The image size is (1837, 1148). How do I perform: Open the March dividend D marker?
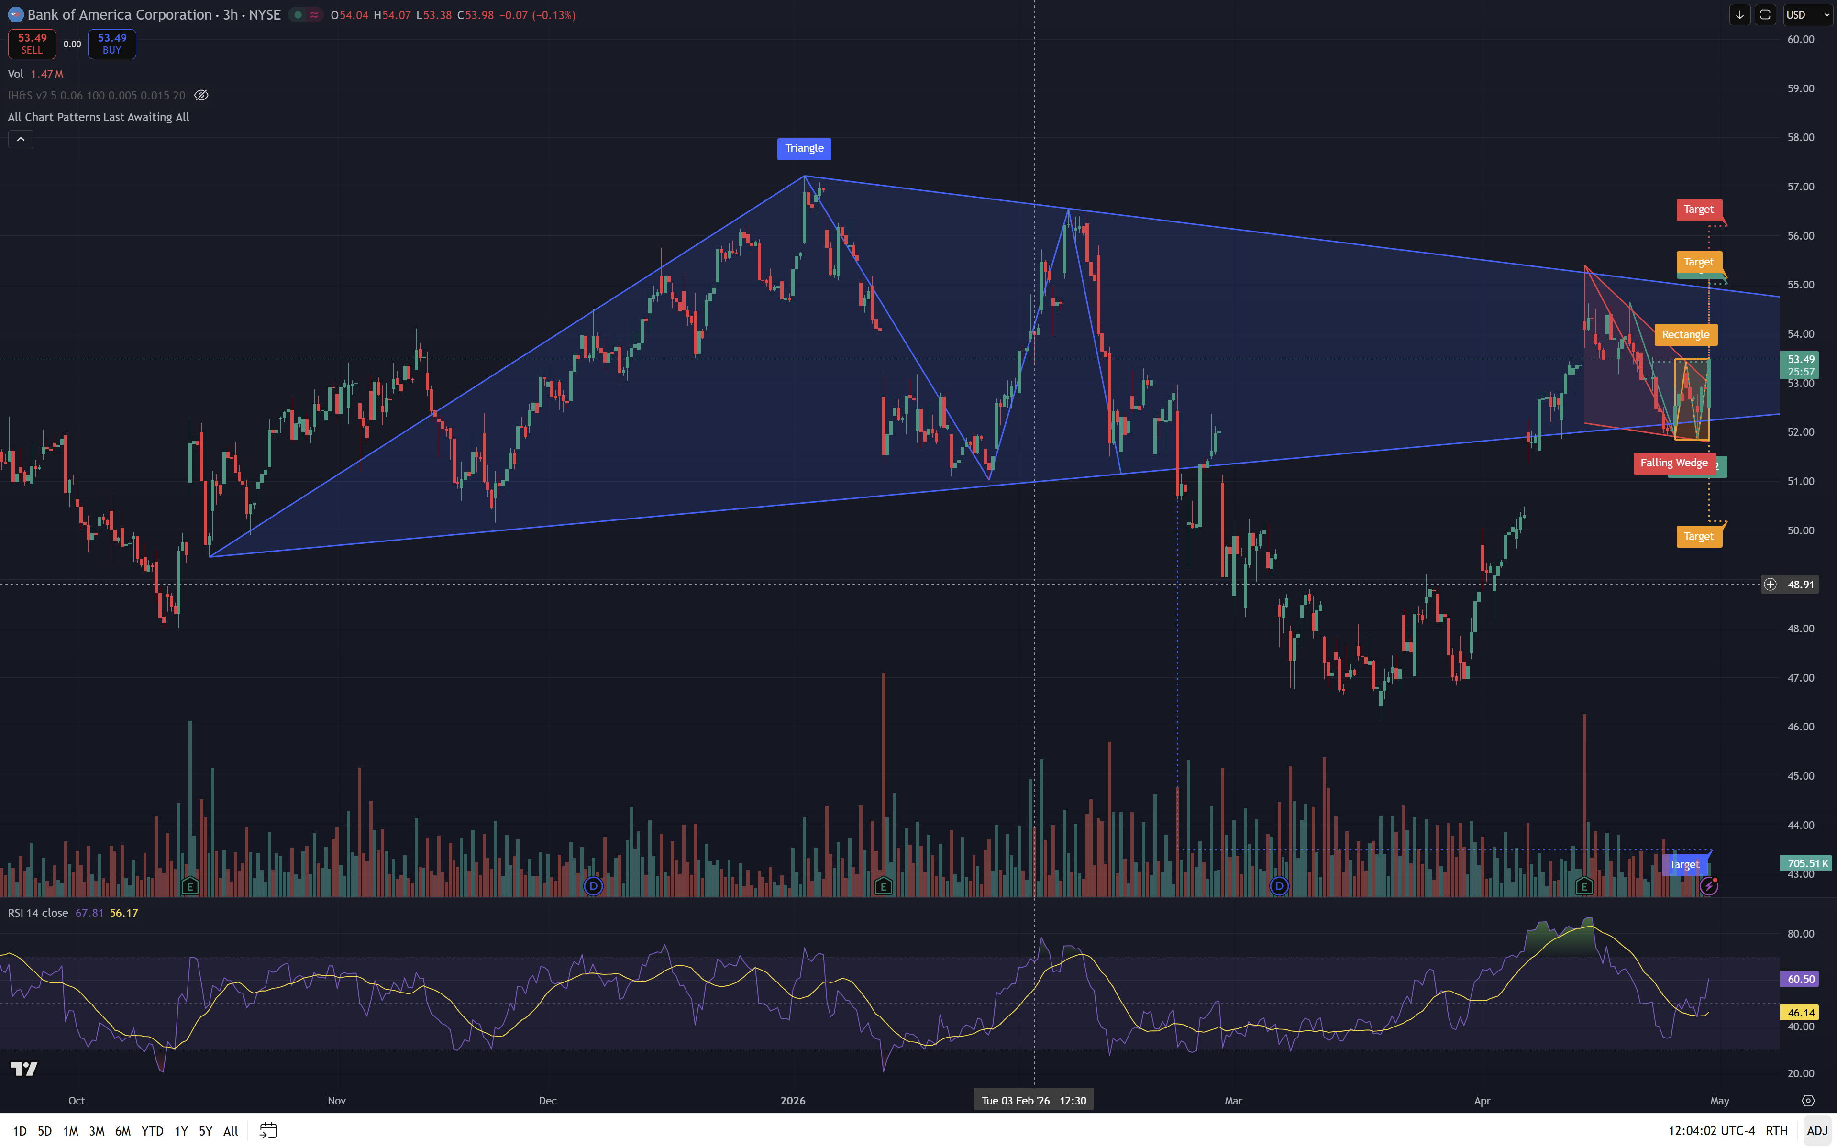pos(1279,885)
